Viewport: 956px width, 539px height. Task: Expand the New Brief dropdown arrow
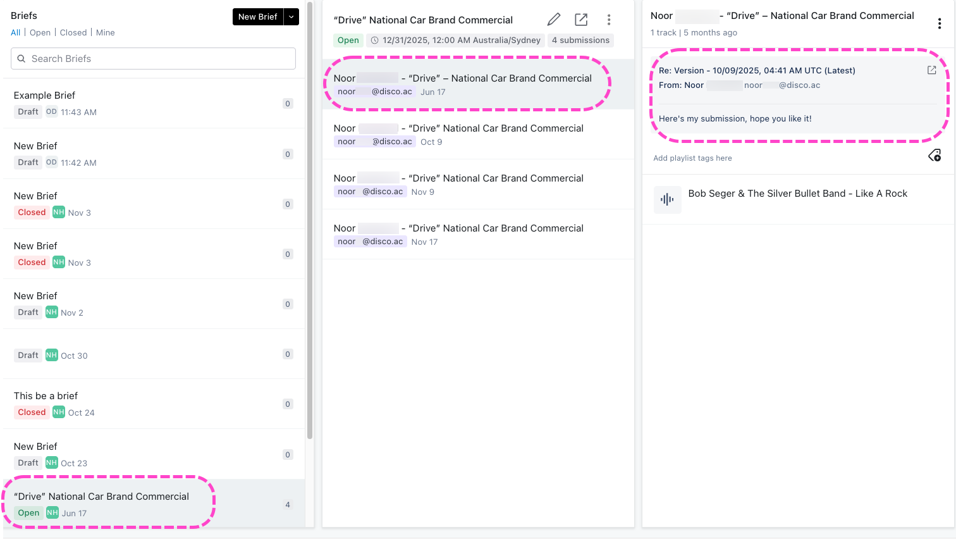pyautogui.click(x=291, y=17)
